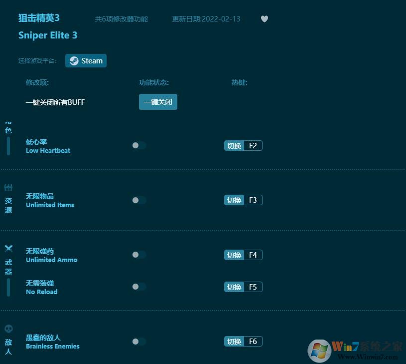Click the skull 敌人 enemies category icon
Screen dimensions: 406x364
coord(8,329)
